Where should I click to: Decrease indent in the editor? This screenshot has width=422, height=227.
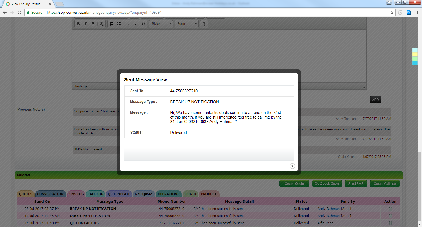coord(127,24)
